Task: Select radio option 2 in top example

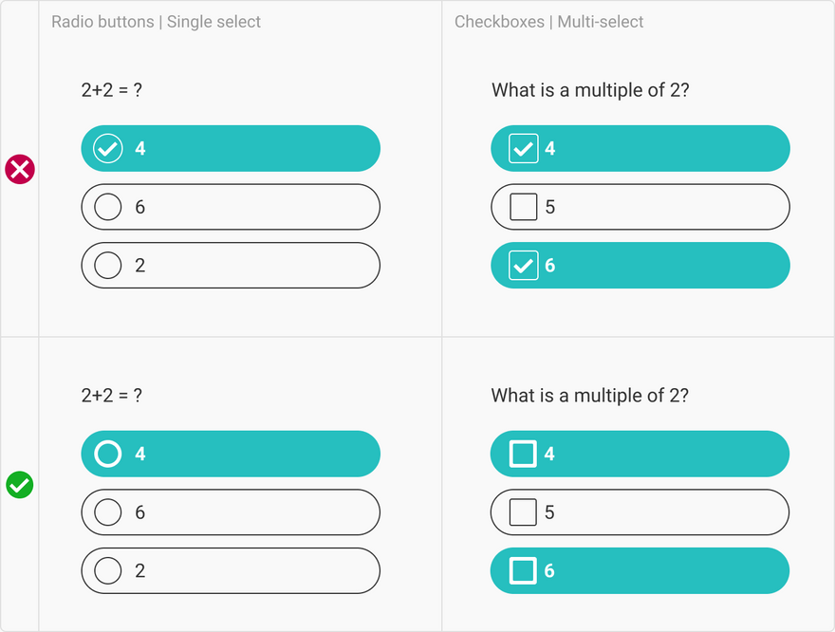Action: (x=108, y=266)
